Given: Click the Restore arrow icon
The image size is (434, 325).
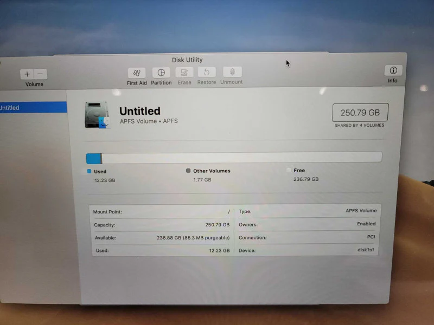Looking at the screenshot, I should click(x=207, y=72).
